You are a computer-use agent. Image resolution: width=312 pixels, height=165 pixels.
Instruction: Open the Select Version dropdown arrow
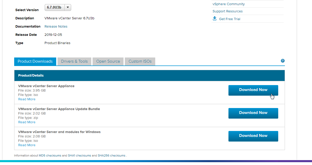[68, 7]
